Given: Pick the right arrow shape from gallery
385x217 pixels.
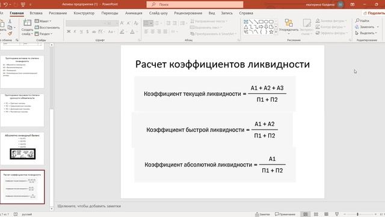Looking at the screenshot, I should (x=261, y=27).
